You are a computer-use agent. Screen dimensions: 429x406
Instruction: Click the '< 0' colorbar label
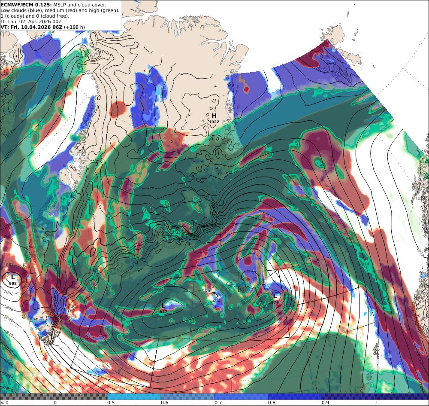4,403
